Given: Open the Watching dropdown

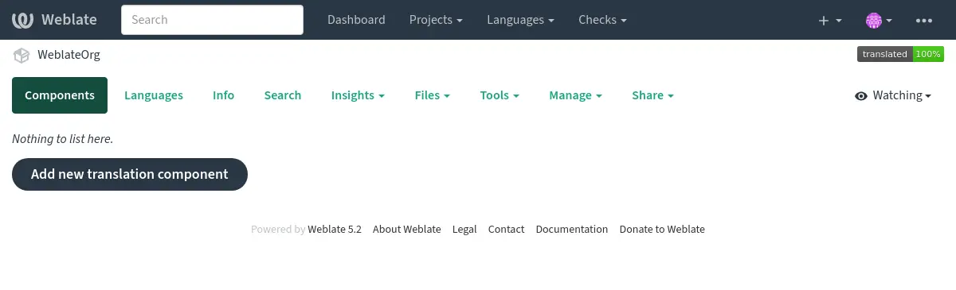Looking at the screenshot, I should pos(893,95).
